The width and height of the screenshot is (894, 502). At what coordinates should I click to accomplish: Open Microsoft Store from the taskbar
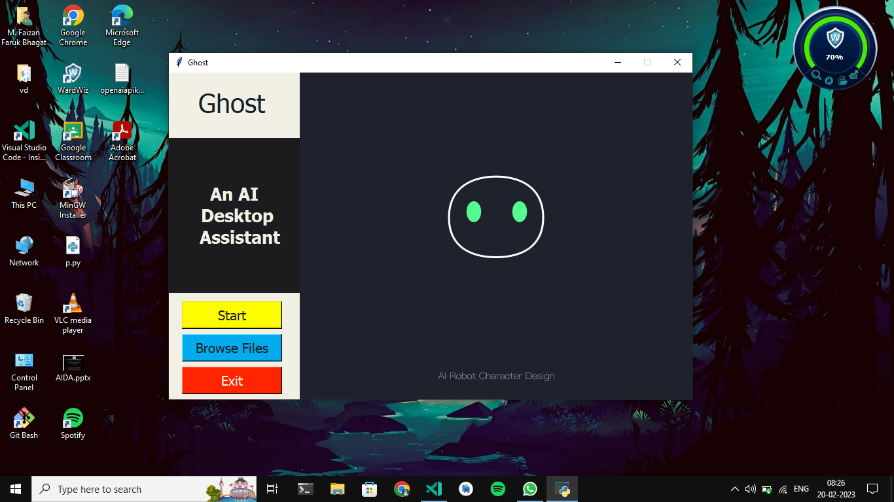(369, 489)
